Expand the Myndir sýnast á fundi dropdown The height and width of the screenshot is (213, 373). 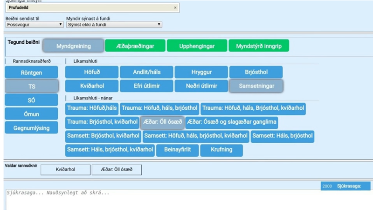(x=114, y=25)
